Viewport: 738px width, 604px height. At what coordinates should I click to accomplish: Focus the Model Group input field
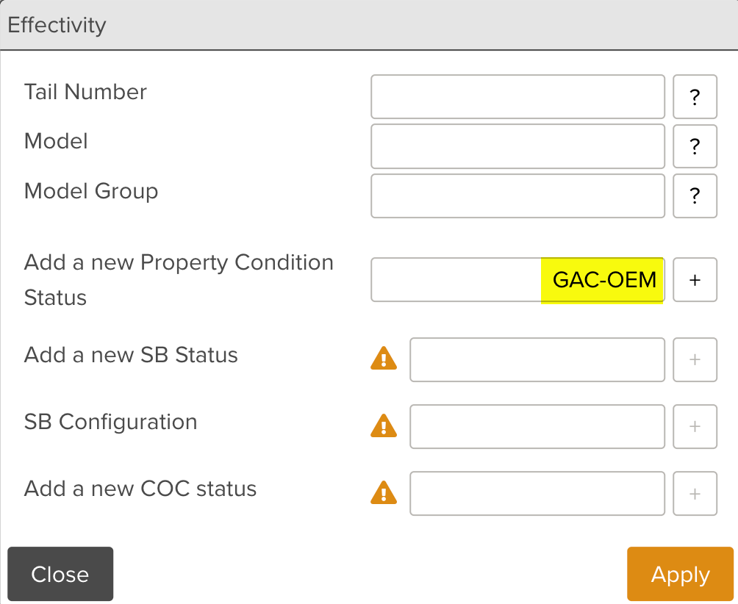pos(517,195)
